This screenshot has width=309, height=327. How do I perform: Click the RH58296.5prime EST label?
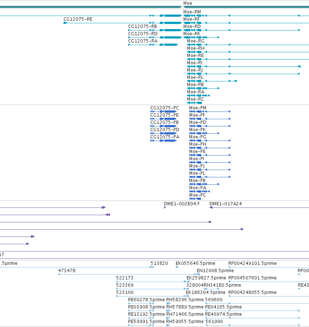(x=185, y=300)
